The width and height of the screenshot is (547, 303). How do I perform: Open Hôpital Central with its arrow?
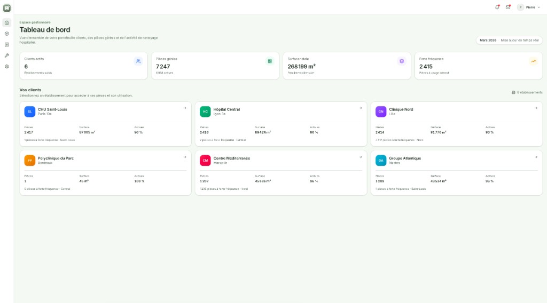[361, 108]
